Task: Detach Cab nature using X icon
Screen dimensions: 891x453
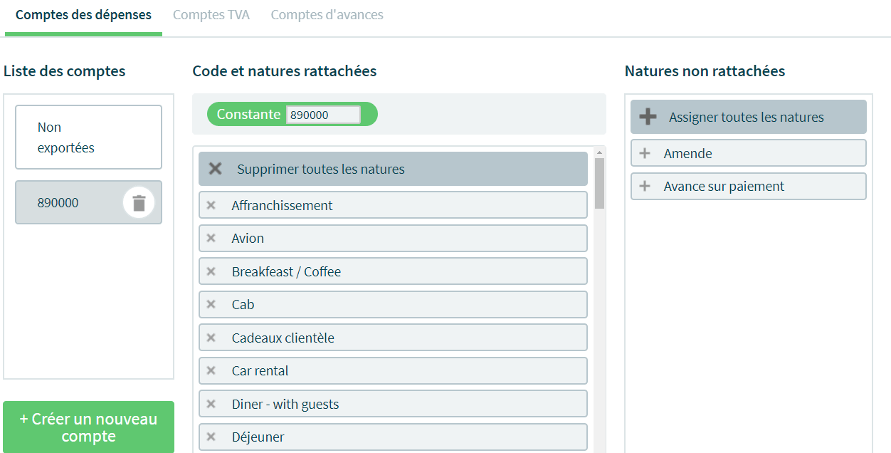Action: coord(211,304)
